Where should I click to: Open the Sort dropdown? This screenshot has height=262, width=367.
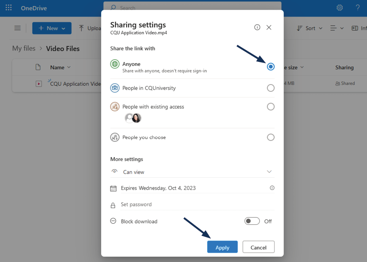point(310,28)
